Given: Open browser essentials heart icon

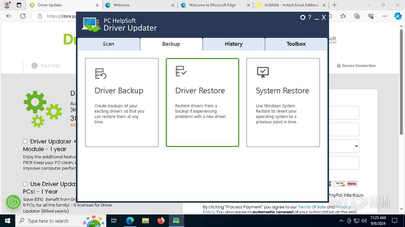Looking at the screenshot, I should click(x=371, y=16).
